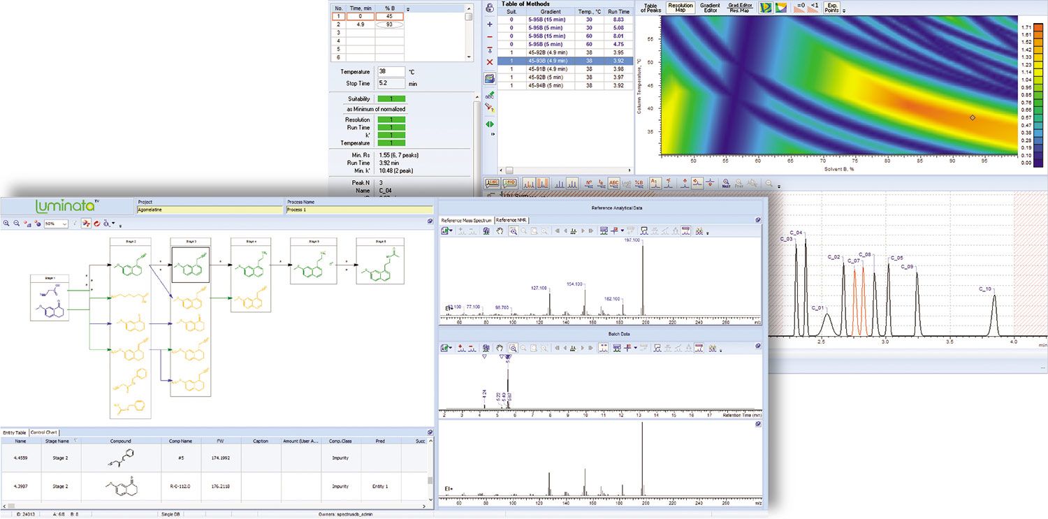Click the first colored map icon after Grad.Editor

765,8
